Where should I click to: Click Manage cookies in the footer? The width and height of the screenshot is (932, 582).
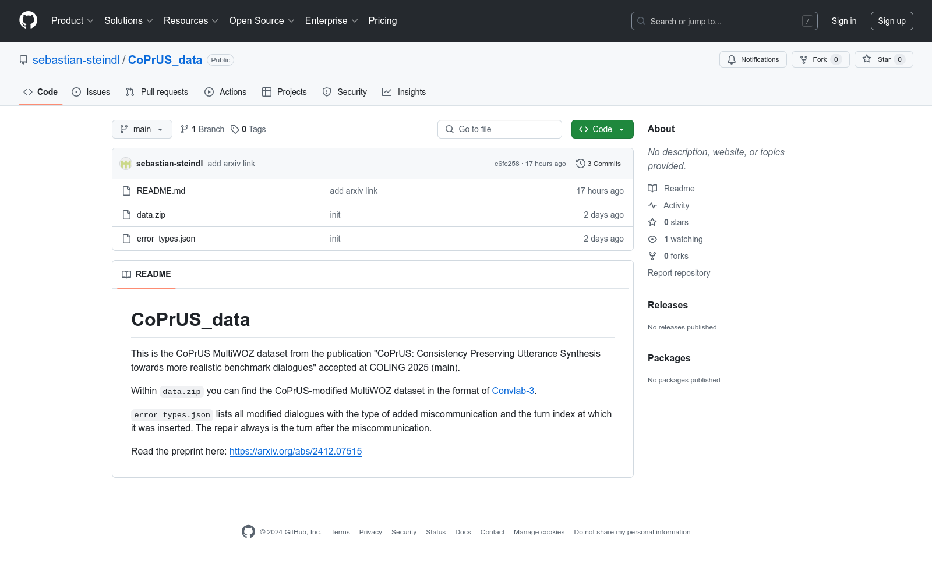click(539, 532)
